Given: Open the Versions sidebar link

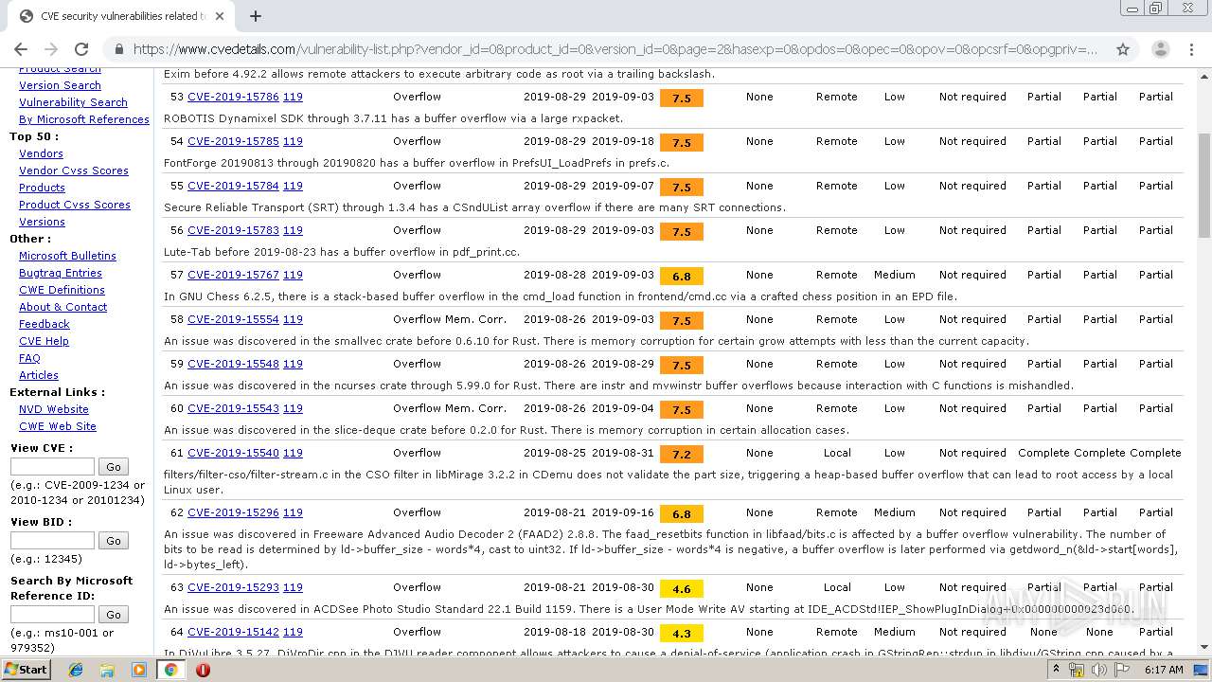Looking at the screenshot, I should tap(42, 222).
